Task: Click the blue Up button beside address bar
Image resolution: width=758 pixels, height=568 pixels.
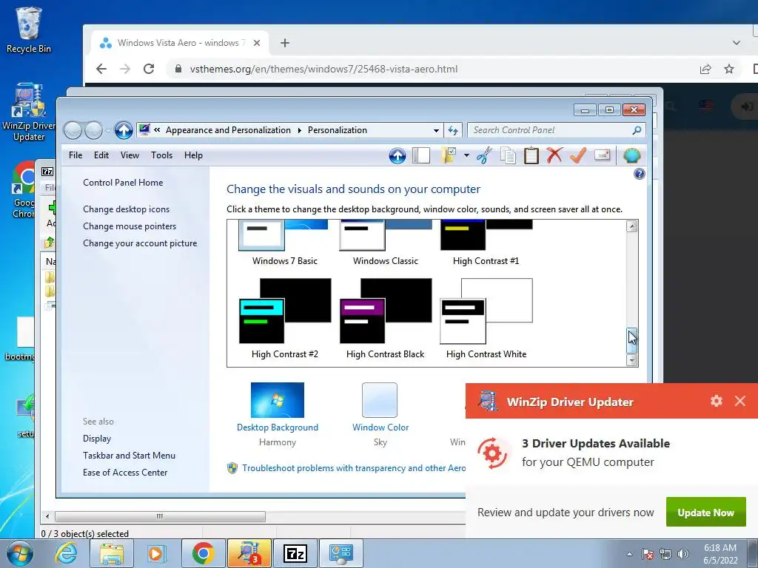Action: point(124,130)
